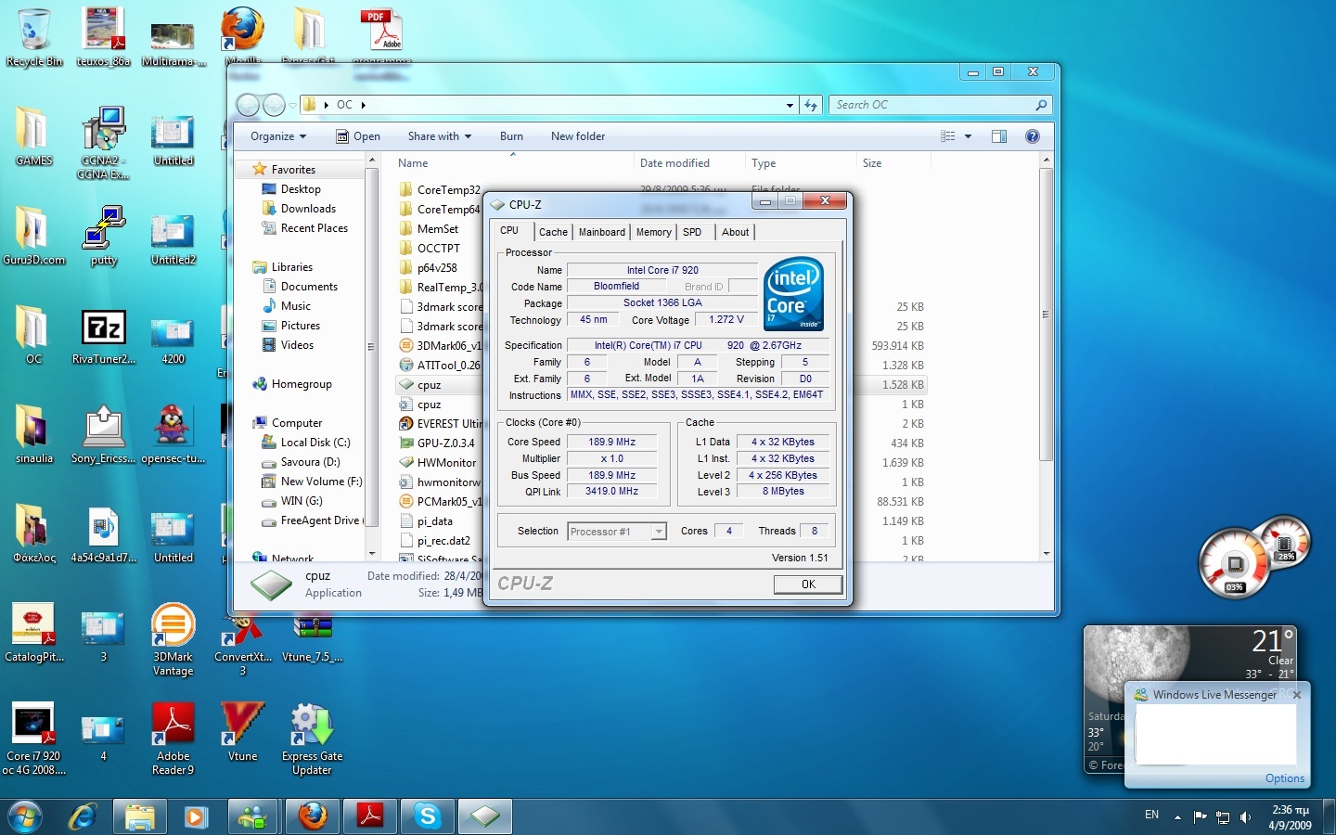Switch to Firefox in the taskbar
The width and height of the screenshot is (1336, 835).
click(313, 817)
